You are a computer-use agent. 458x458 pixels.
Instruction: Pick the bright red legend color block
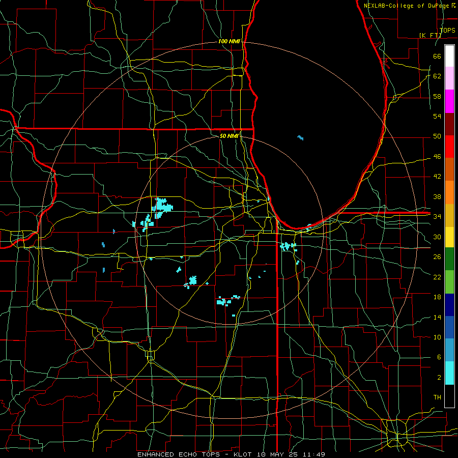(449, 147)
